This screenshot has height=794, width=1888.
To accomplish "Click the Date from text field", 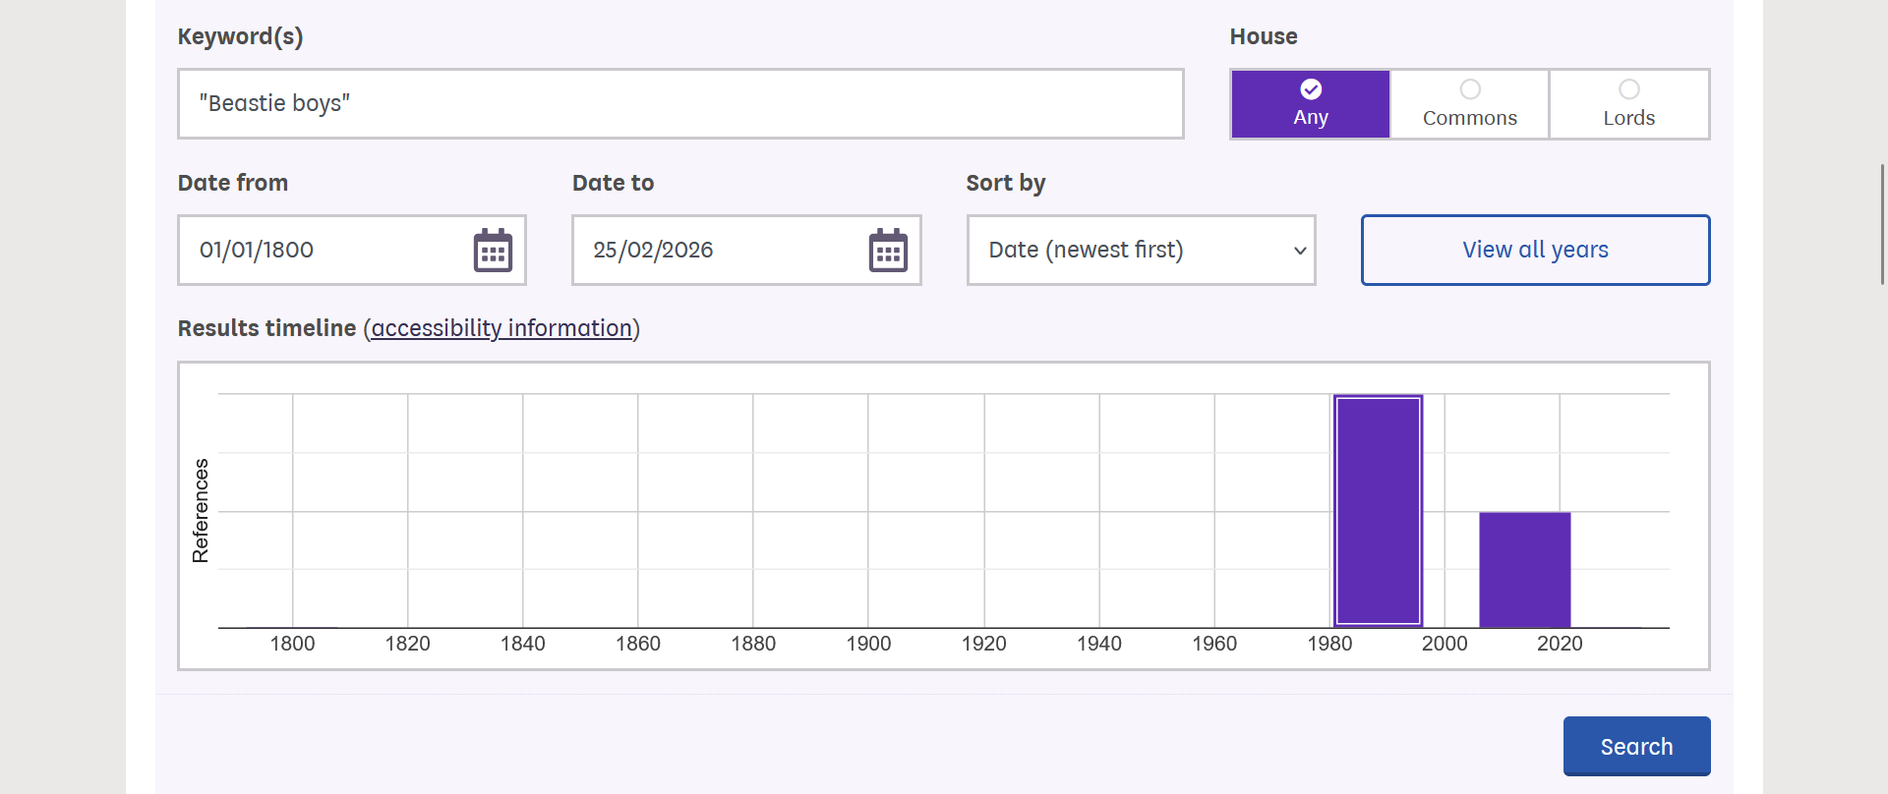I will pyautogui.click(x=324, y=251).
